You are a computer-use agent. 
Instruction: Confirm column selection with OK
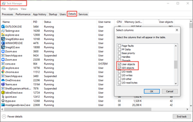click(152, 91)
